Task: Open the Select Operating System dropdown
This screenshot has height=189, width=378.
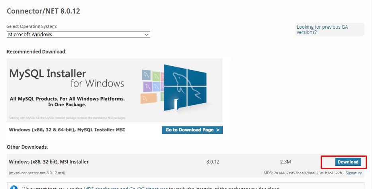Action: point(78,35)
